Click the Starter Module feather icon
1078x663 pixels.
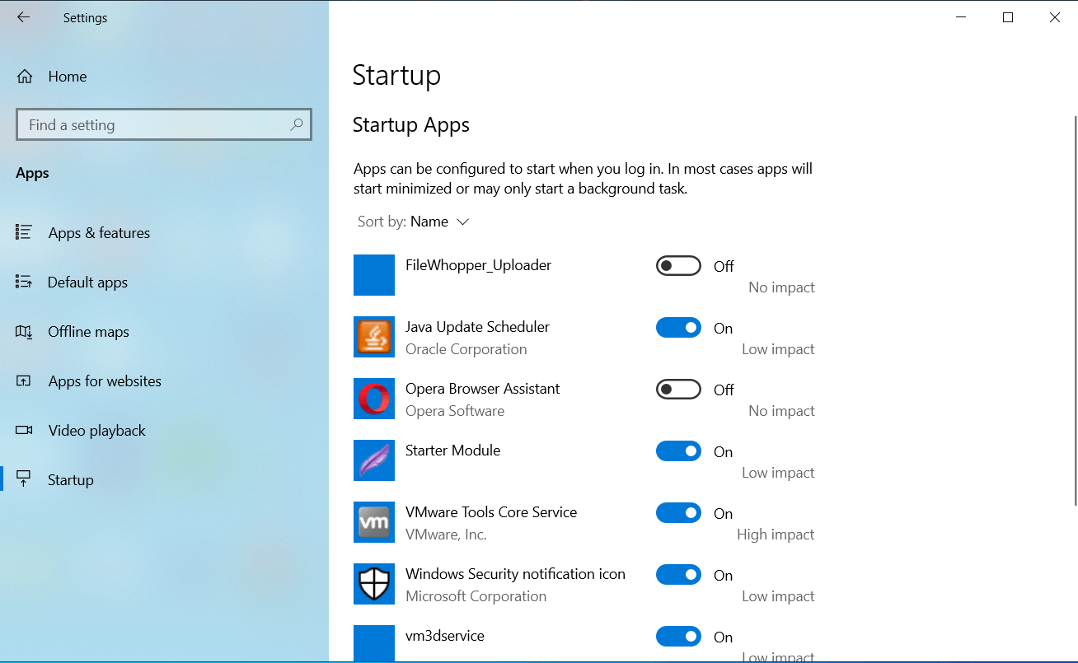pyautogui.click(x=374, y=460)
